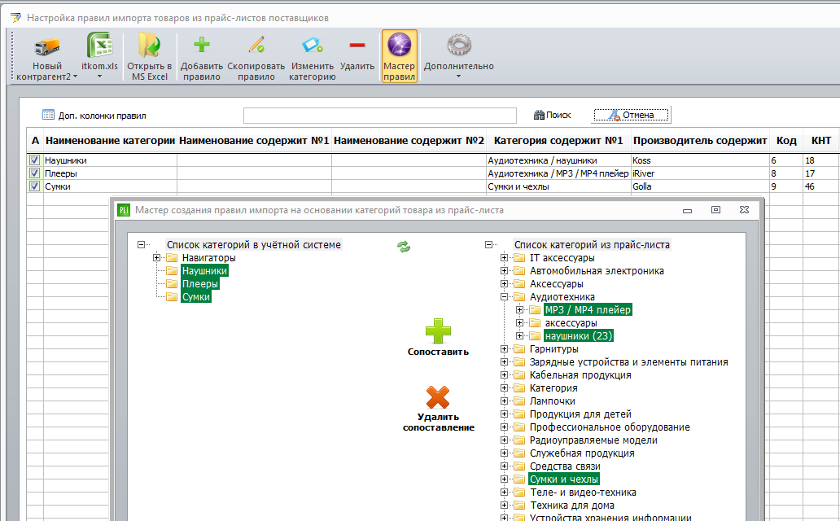
Task: Select Радиоуправляемые модели category
Action: click(593, 440)
